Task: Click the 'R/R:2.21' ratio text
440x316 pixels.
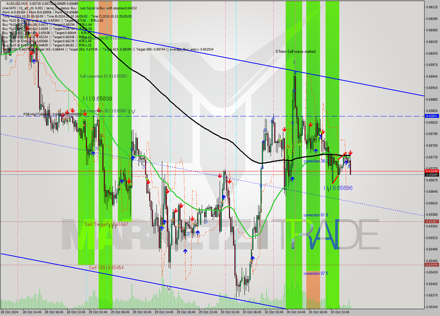Action: coord(85,45)
